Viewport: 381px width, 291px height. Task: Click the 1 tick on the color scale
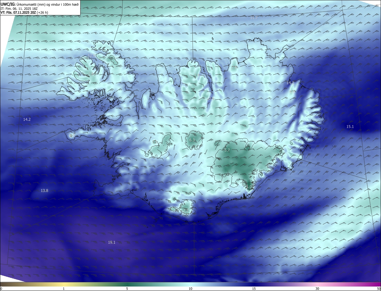(64, 289)
